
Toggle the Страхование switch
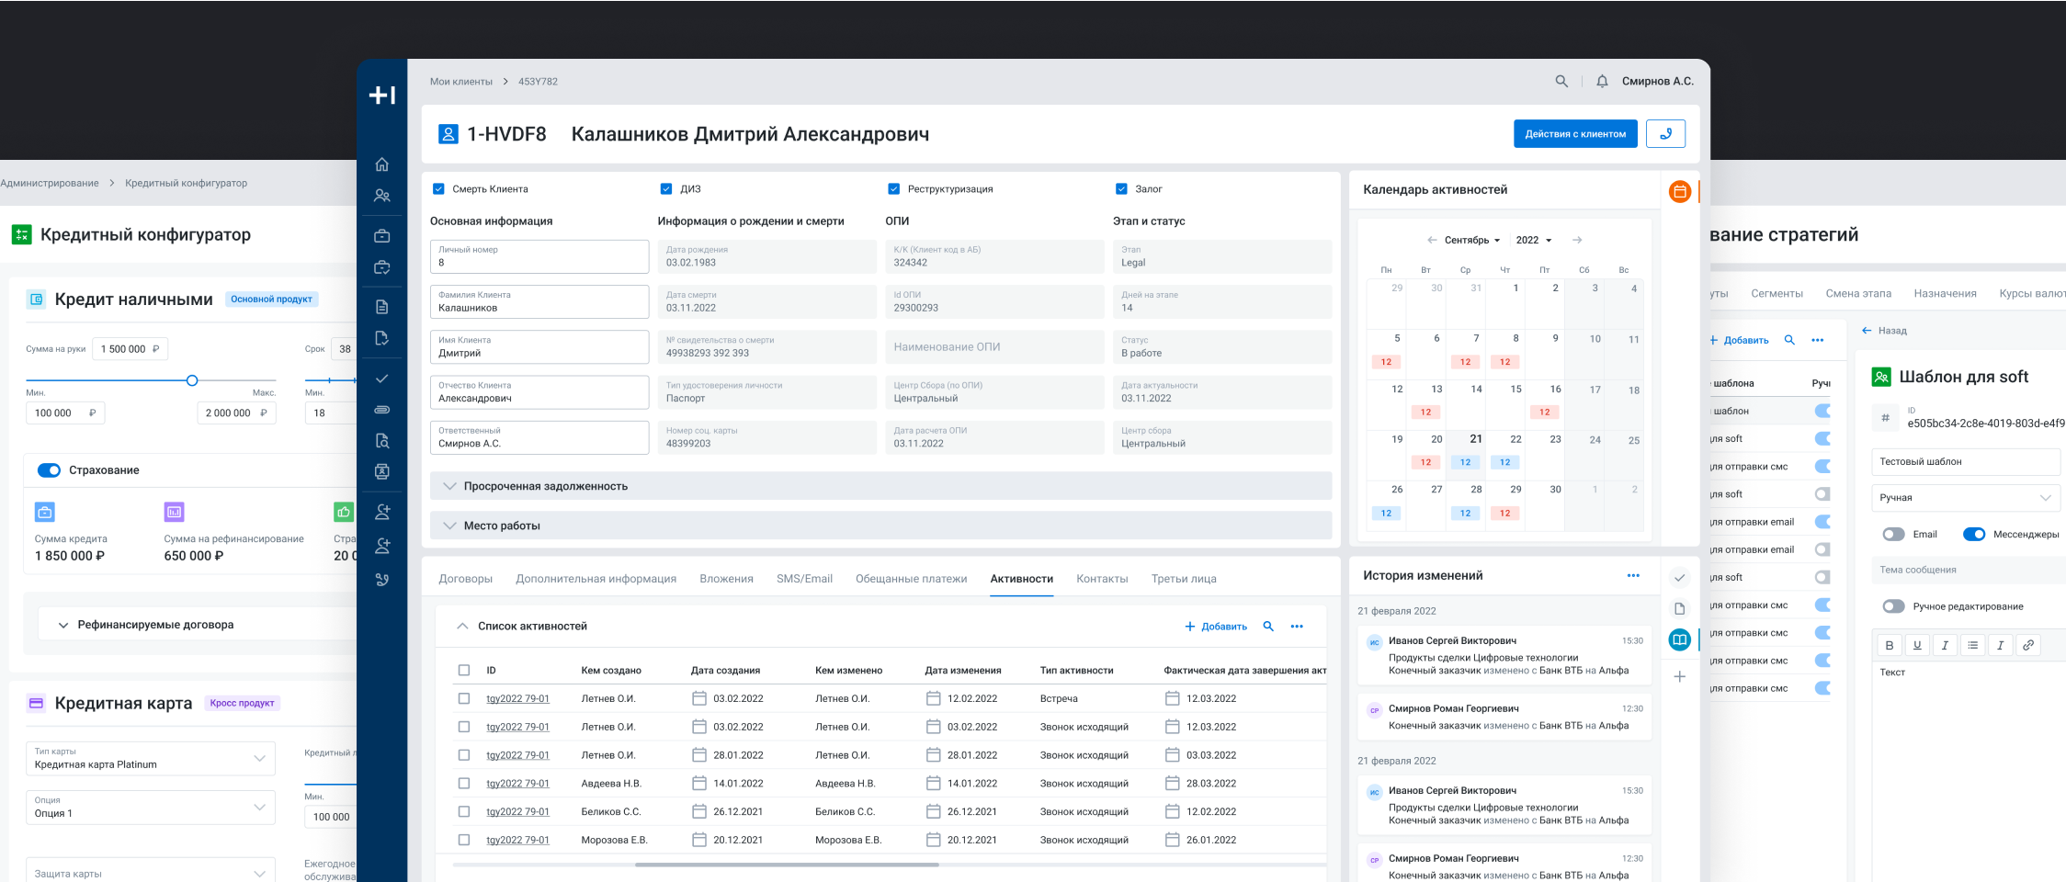point(49,470)
